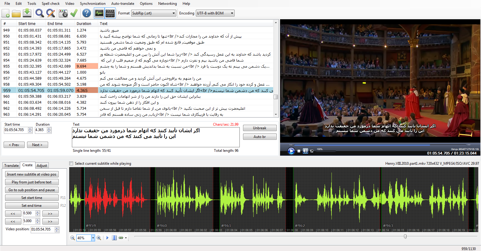The width and height of the screenshot is (481, 251).
Task: Open Help via blue question mark icon
Action: (x=87, y=13)
